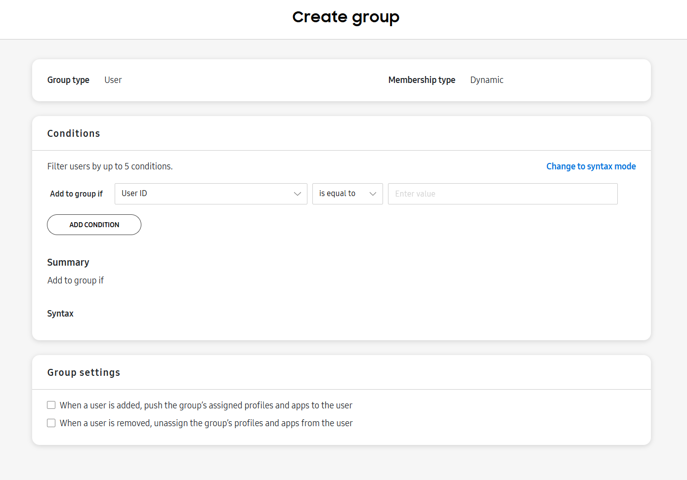
Task: Click the Syntax label
Action: pos(60,314)
